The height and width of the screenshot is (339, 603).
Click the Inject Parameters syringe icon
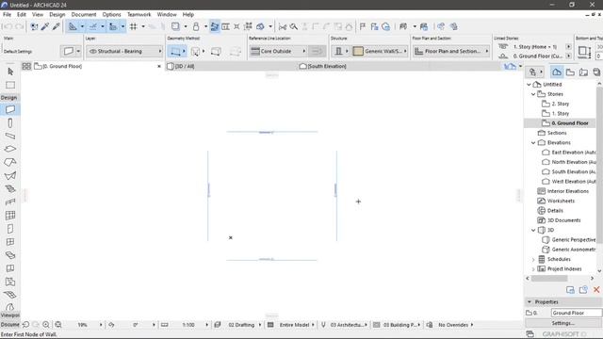pyautogui.click(x=57, y=26)
